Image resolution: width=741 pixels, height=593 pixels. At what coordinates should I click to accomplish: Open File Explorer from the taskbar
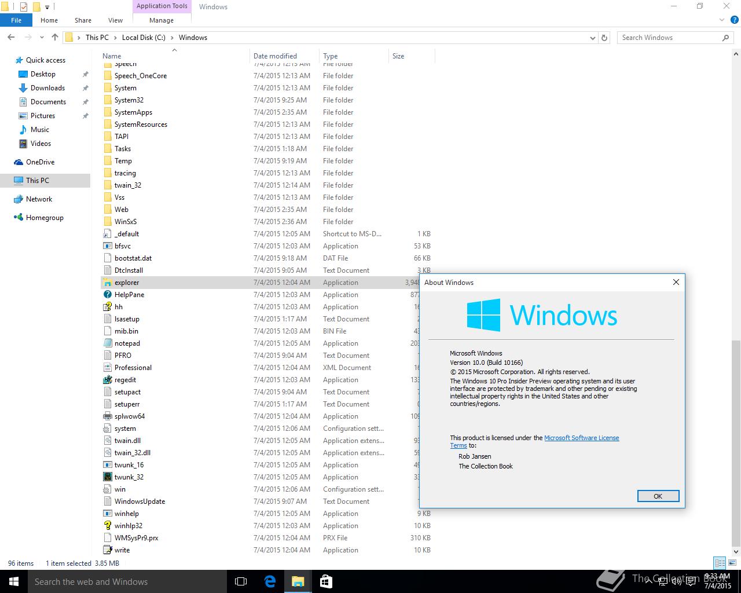[x=298, y=581]
